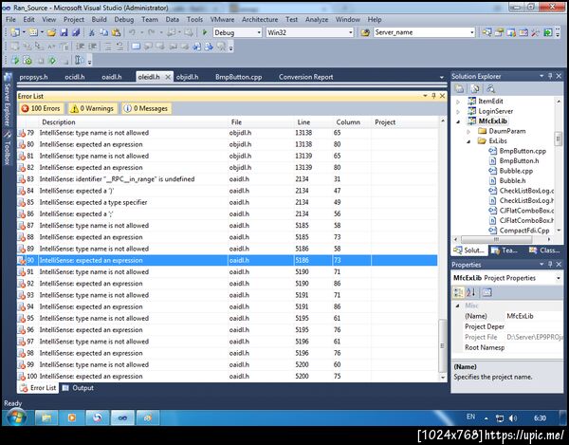Toggle auto-hide pin on Properties panel

click(x=550, y=264)
